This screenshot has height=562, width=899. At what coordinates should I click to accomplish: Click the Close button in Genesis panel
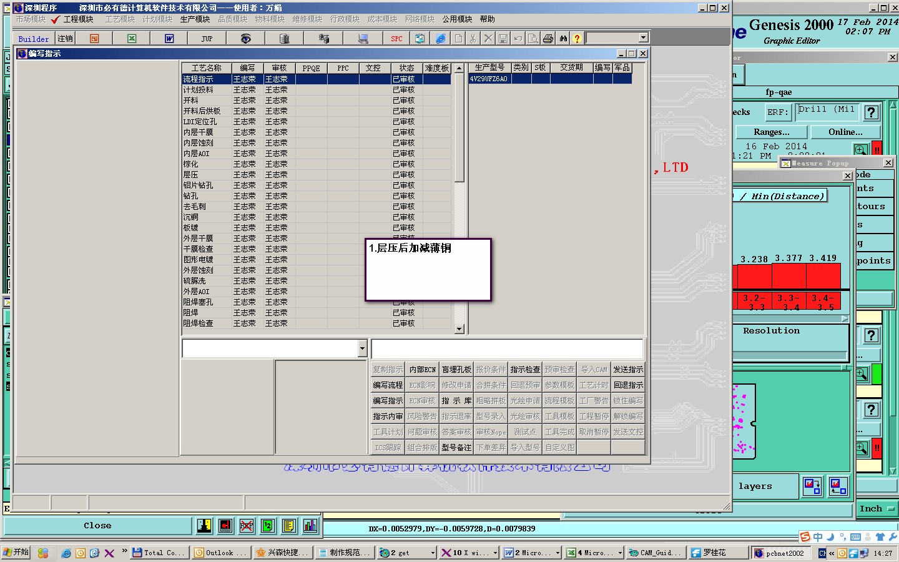pos(97,526)
